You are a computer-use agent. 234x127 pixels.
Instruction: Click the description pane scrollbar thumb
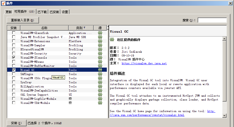224,71
